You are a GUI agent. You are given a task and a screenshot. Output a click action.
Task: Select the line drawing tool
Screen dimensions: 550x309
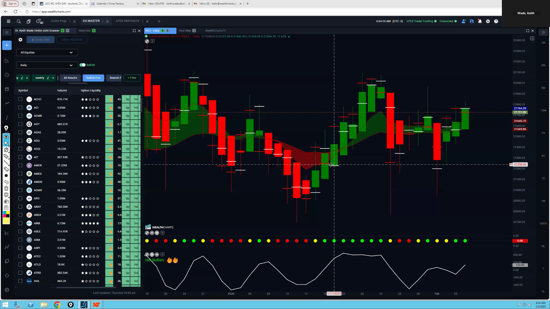(6, 163)
